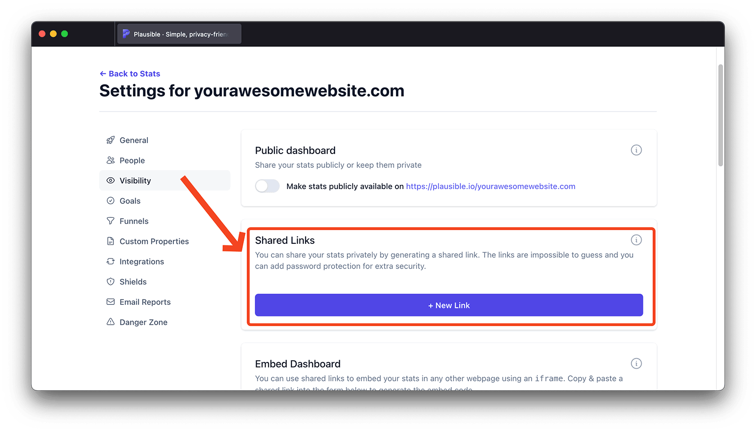Click the People users icon
Image resolution: width=756 pixels, height=432 pixels.
[111, 161]
